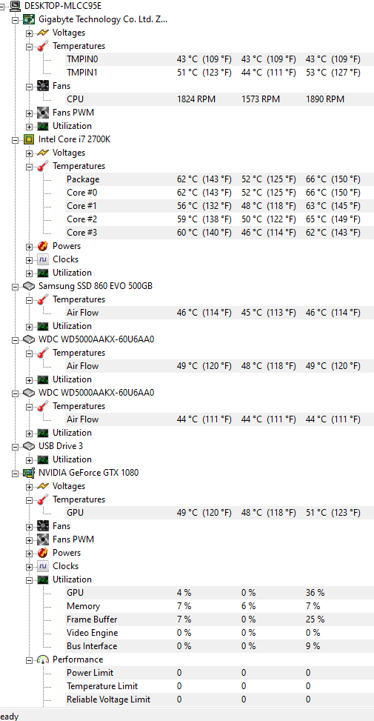Image resolution: width=374 pixels, height=721 pixels.
Task: Select the TMPIN1 temperature row
Action: pyautogui.click(x=220, y=73)
